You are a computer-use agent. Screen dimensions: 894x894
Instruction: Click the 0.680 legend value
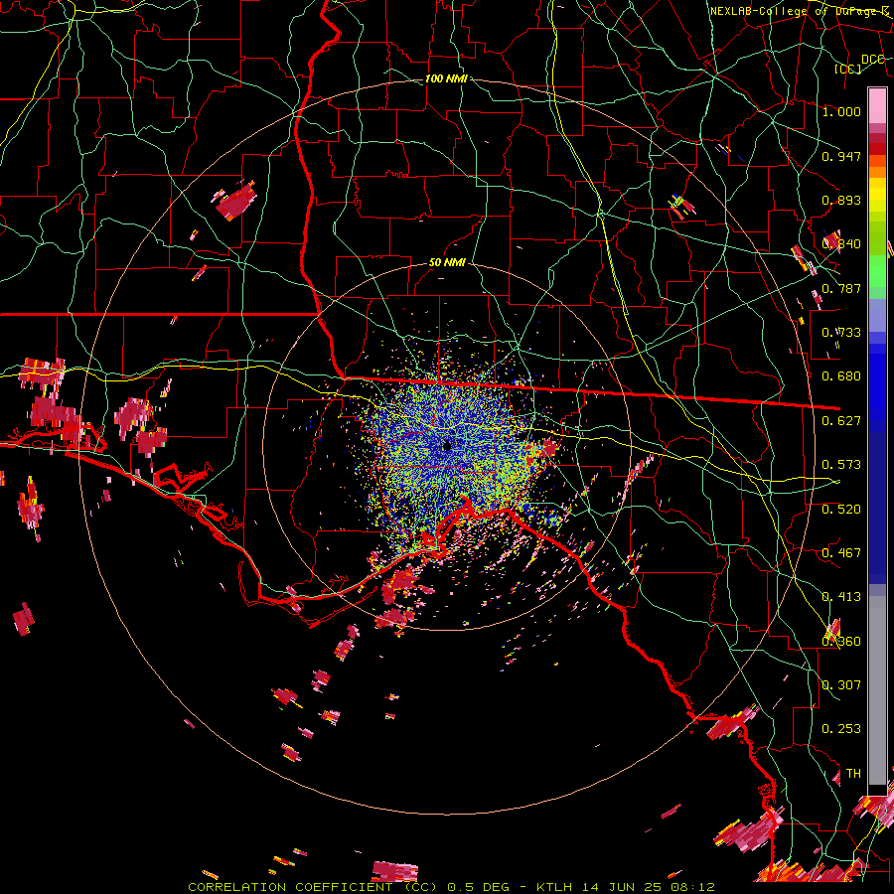point(841,376)
